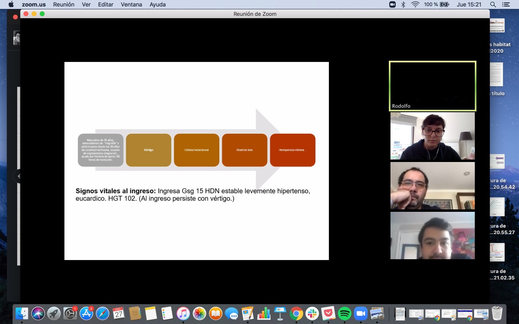The width and height of the screenshot is (519, 324).
Task: Launch Google Chrome from the dock
Action: (296, 313)
